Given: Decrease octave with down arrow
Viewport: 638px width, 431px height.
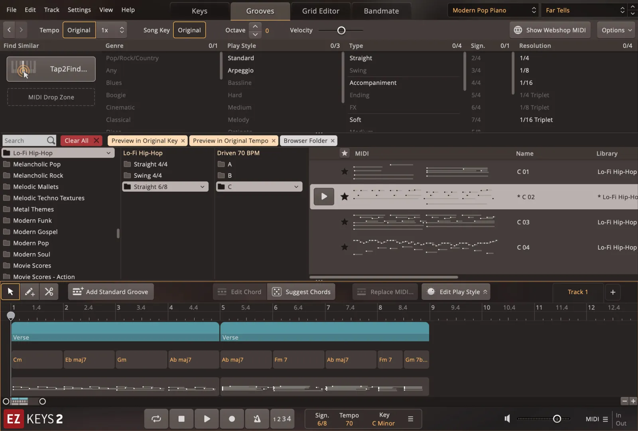Looking at the screenshot, I should 255,34.
